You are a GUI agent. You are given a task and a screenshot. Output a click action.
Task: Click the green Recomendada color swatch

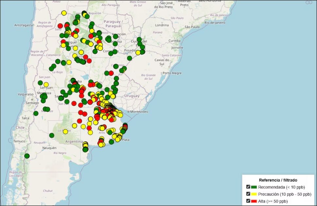254,187
